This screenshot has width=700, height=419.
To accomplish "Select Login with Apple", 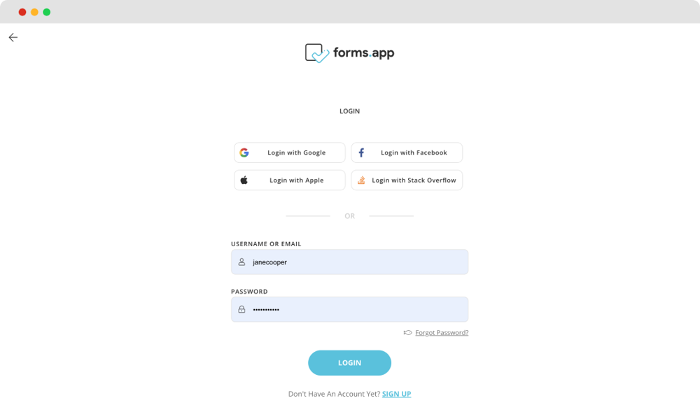I will 289,180.
